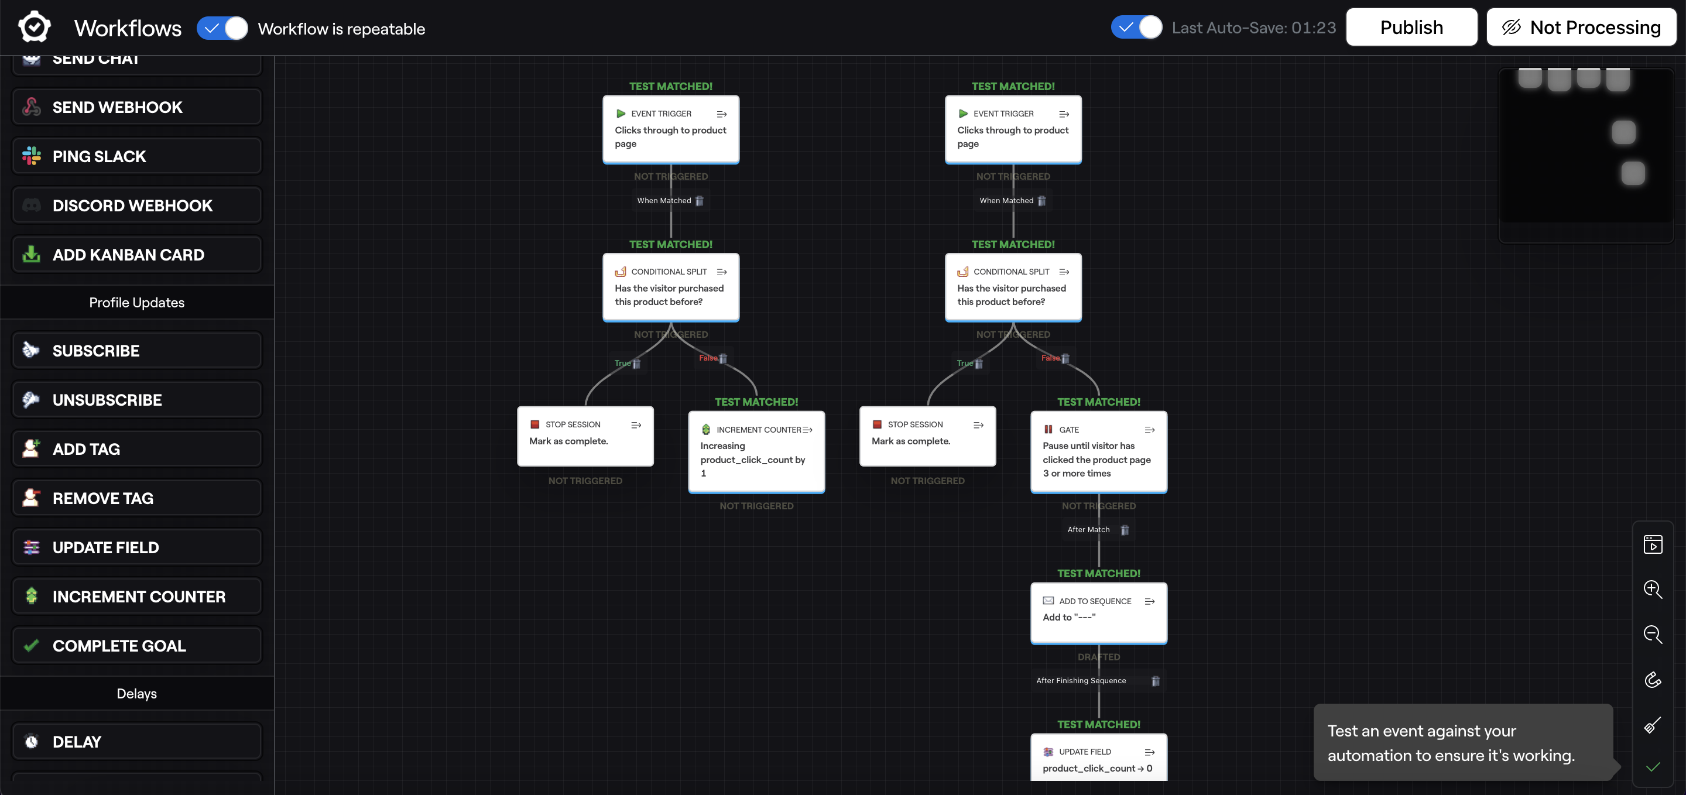Select the PING SLACK action
The image size is (1686, 795).
coord(137,156)
